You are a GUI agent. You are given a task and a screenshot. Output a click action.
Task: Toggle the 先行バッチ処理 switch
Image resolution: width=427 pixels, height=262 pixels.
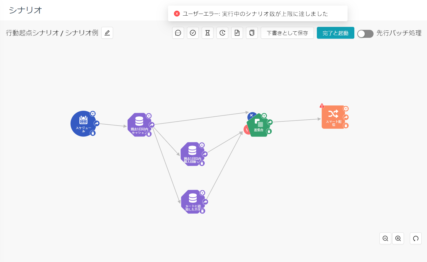[x=365, y=34]
